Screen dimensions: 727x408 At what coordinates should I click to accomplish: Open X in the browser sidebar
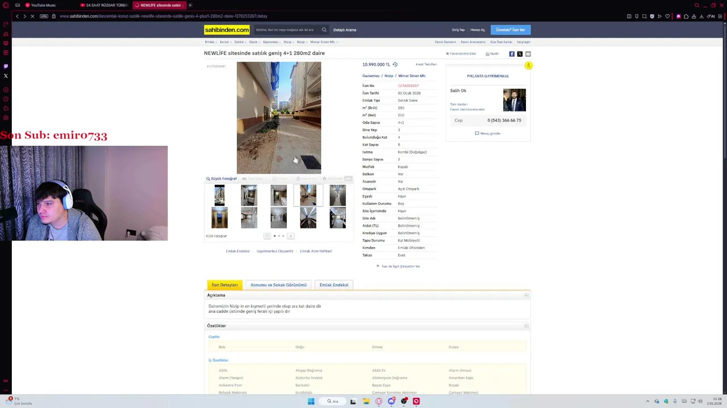click(6, 76)
